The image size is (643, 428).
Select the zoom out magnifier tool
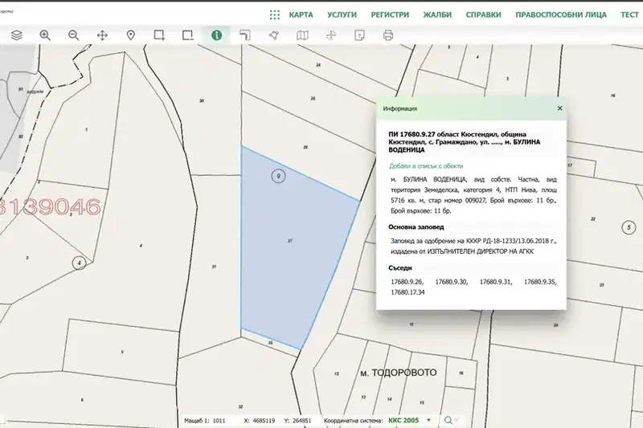click(74, 35)
